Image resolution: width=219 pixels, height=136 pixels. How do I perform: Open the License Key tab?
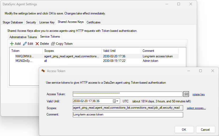tap(47, 22)
